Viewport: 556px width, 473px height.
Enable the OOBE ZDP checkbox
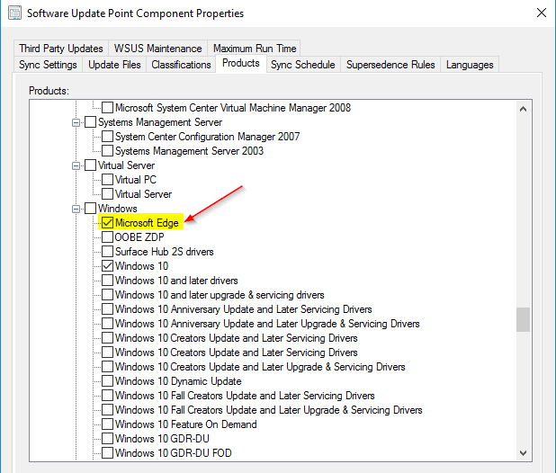pyautogui.click(x=107, y=237)
